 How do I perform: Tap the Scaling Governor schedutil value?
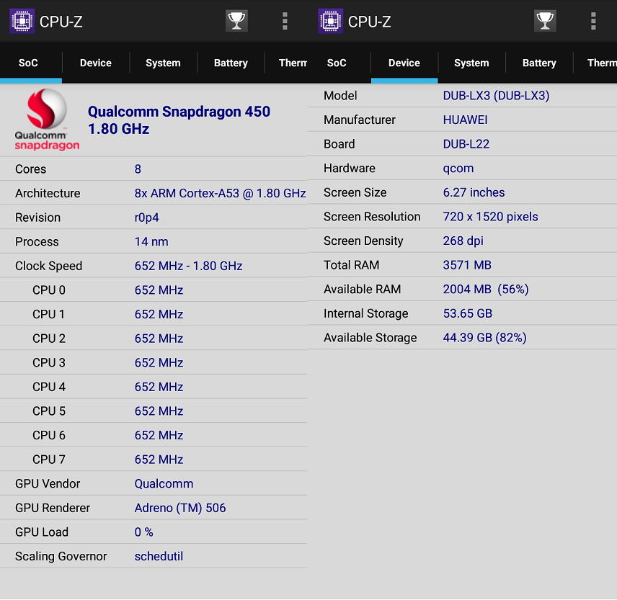coord(159,556)
